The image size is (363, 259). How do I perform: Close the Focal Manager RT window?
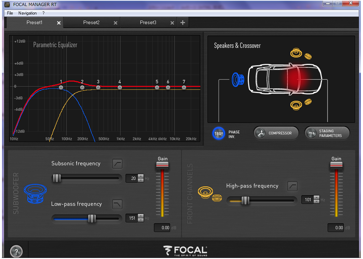[x=351, y=3]
